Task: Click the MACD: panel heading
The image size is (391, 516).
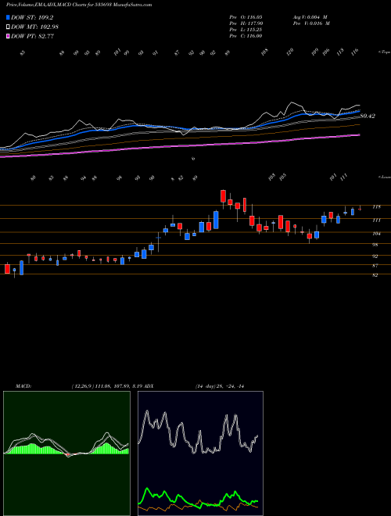Action: [23, 386]
